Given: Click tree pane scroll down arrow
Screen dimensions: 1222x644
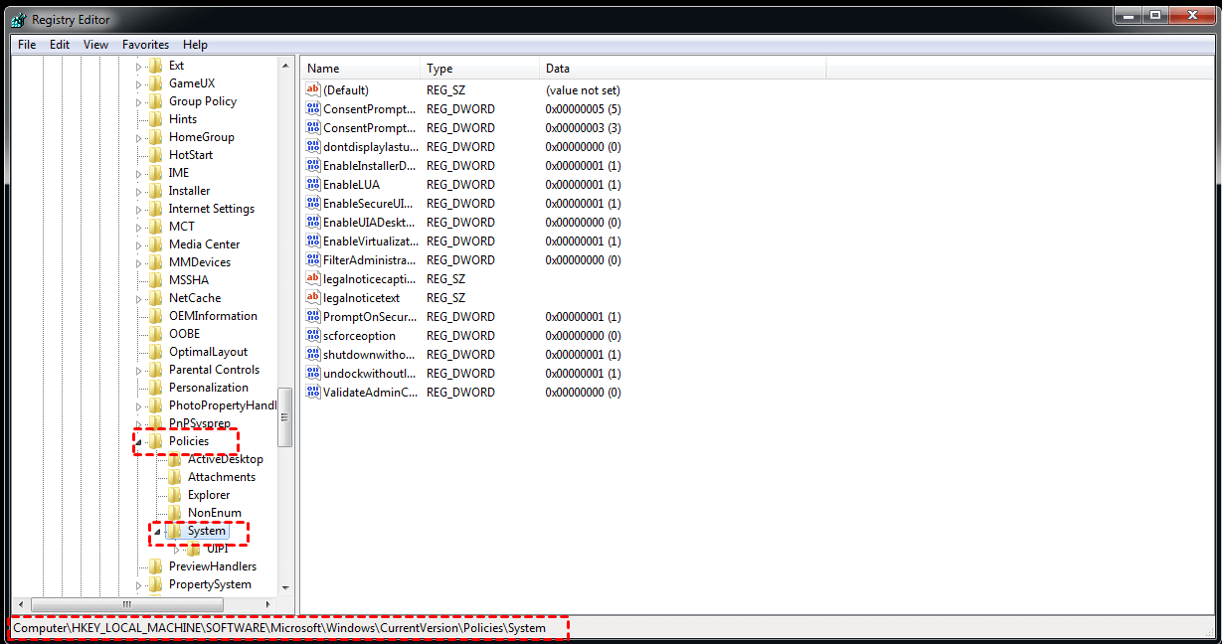Looking at the screenshot, I should pyautogui.click(x=285, y=587).
